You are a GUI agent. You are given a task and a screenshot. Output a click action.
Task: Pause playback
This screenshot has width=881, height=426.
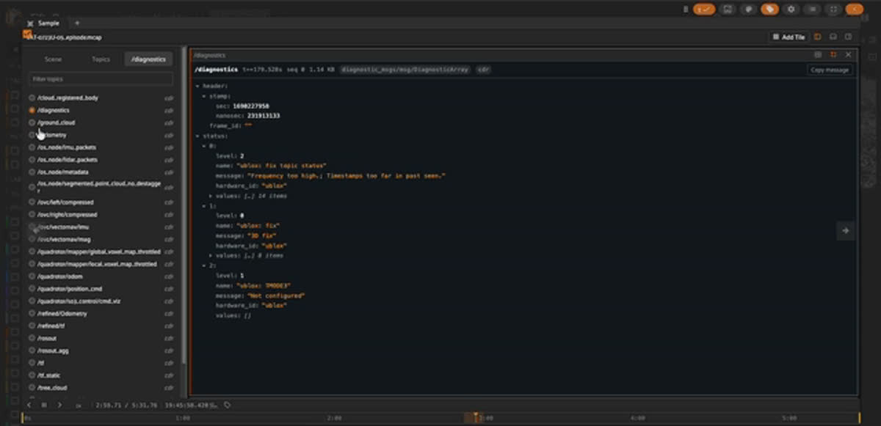[x=44, y=405]
